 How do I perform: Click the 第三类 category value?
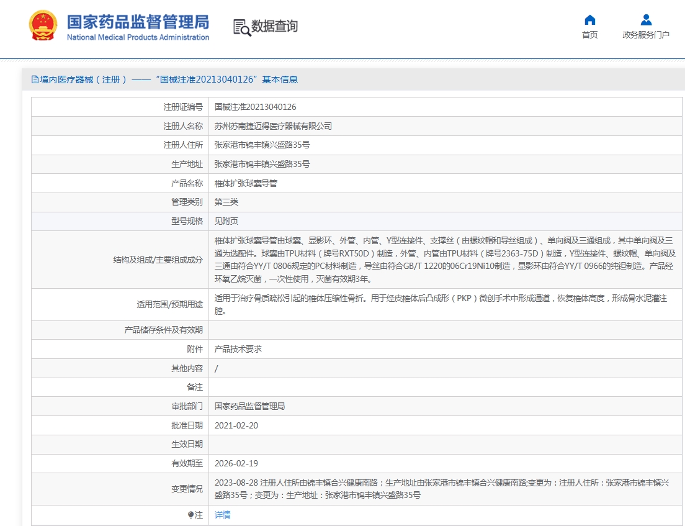226,202
